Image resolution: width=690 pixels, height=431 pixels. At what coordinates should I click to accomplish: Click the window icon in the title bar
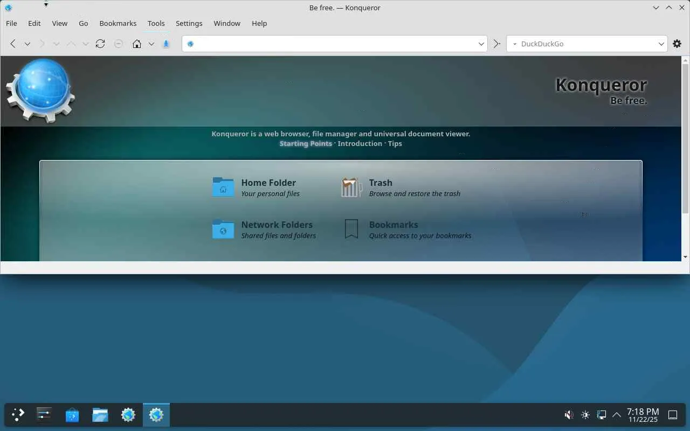pyautogui.click(x=8, y=8)
